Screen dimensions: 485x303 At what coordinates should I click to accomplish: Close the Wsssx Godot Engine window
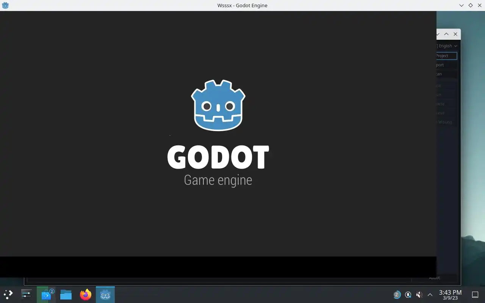coord(480,5)
